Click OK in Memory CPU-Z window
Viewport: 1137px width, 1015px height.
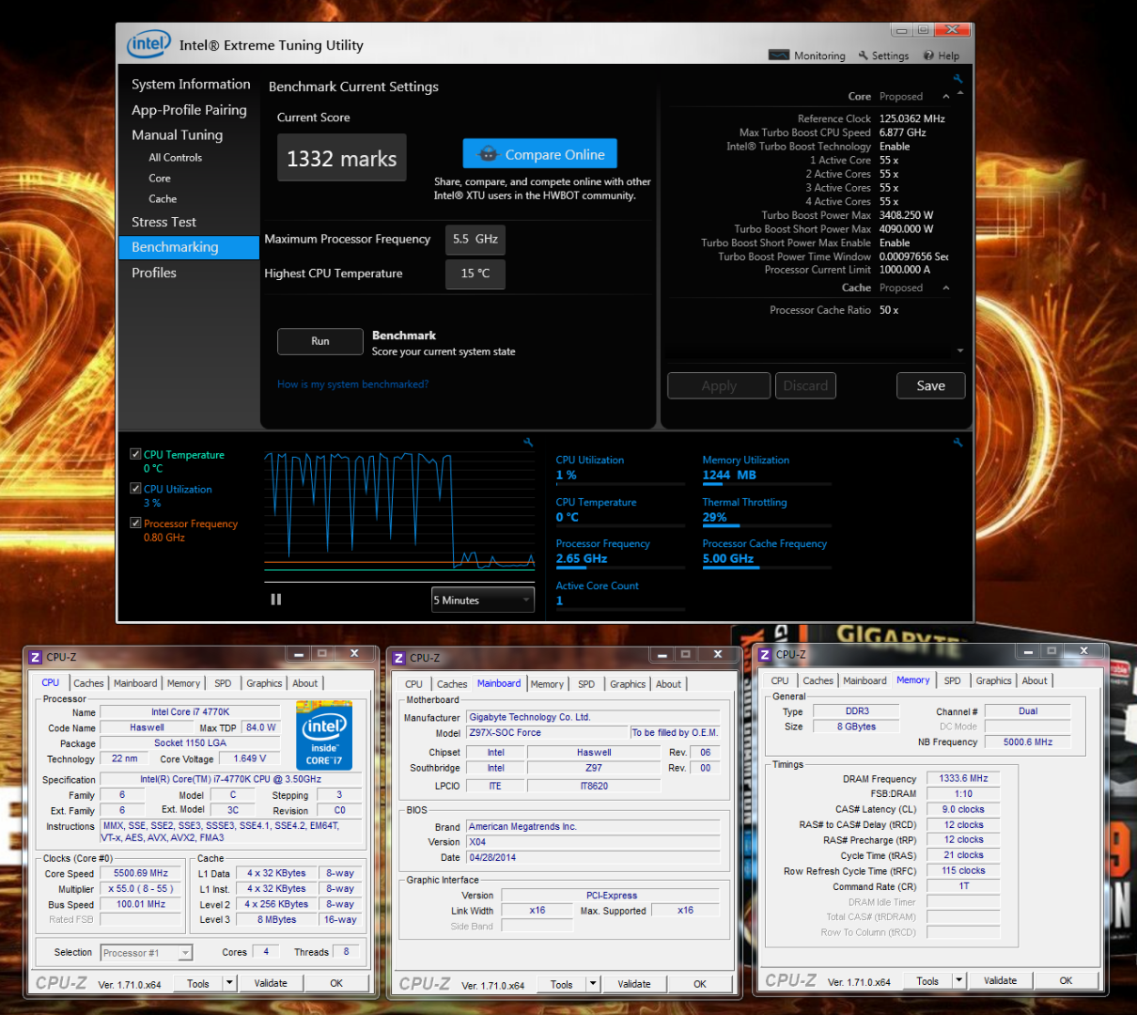coord(1066,980)
